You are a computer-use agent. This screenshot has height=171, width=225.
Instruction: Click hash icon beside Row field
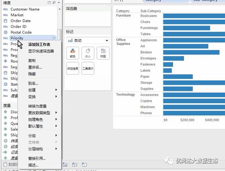tap(5, 61)
